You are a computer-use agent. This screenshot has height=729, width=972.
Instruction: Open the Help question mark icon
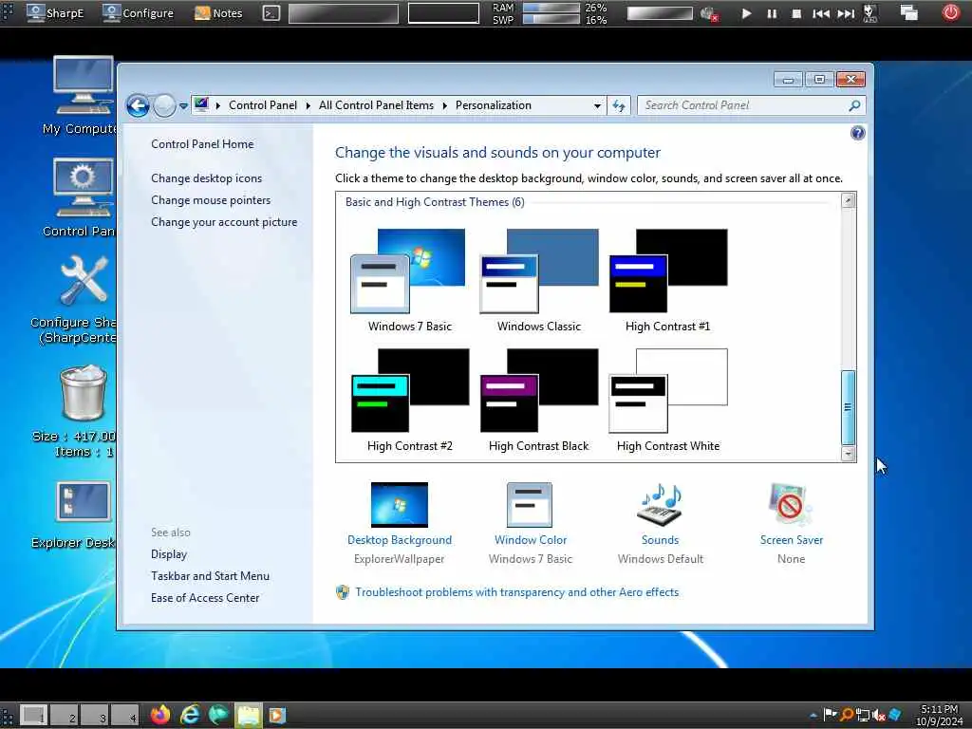click(857, 133)
